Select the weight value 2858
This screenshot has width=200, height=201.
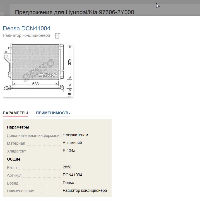[67, 167]
